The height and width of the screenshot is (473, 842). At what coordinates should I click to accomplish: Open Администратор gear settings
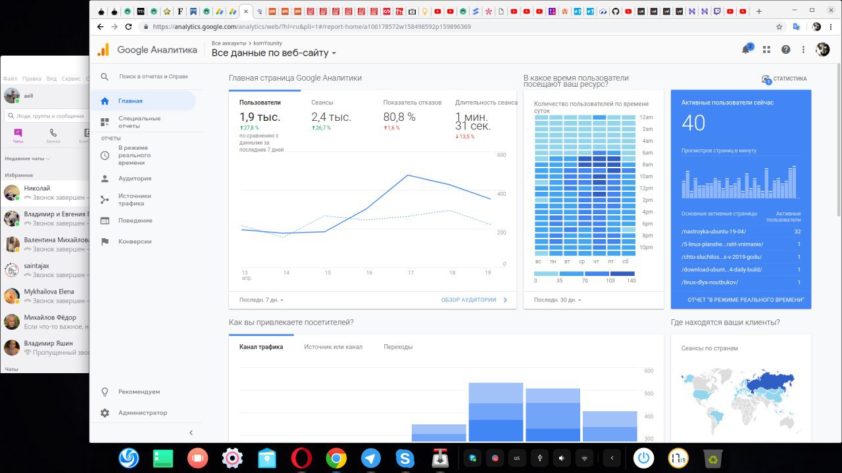(x=105, y=413)
